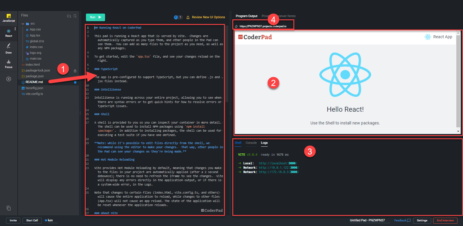463x226 pixels.
Task: Click the preview pane vertical scrollbar
Action: point(458,81)
